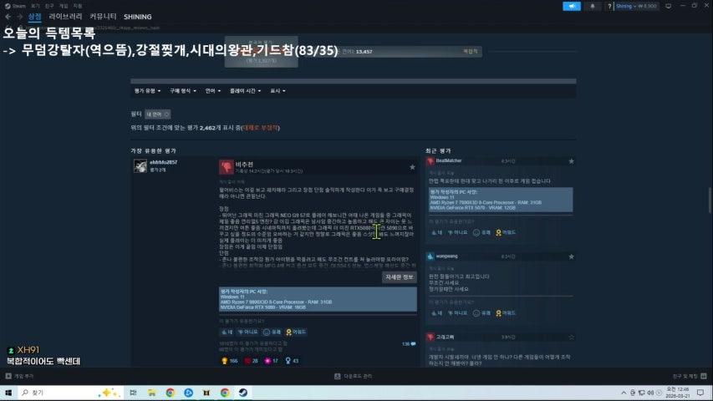This screenshot has width=713, height=401.
Task: Give an award to ehbbfo2857's review
Action: (x=296, y=332)
